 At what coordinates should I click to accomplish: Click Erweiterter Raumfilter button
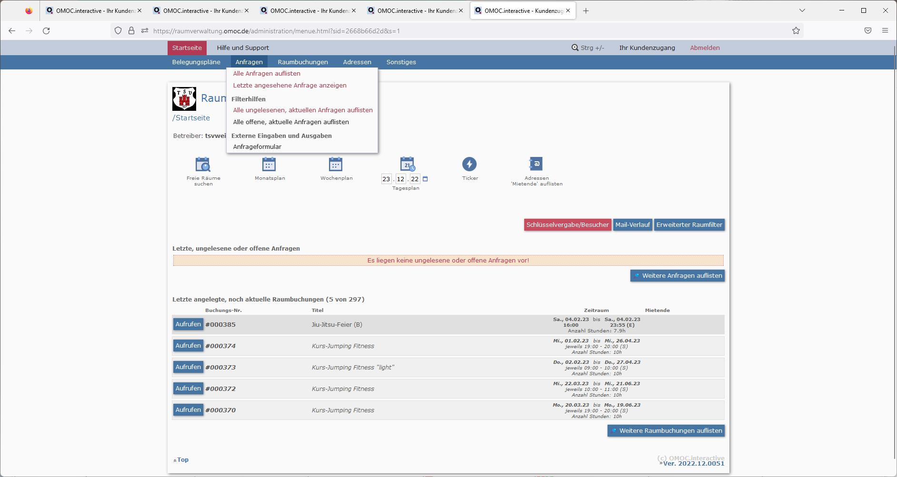pyautogui.click(x=689, y=225)
